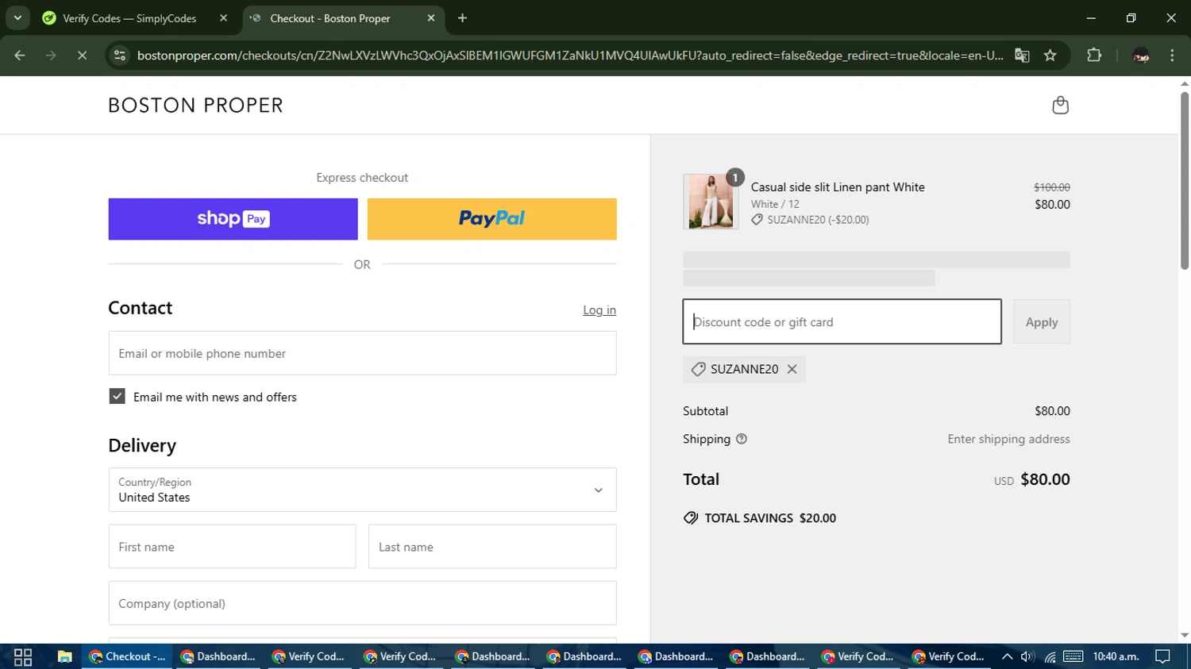1191x669 pixels.
Task: Bookmark this page with the star icon
Action: point(1050,56)
